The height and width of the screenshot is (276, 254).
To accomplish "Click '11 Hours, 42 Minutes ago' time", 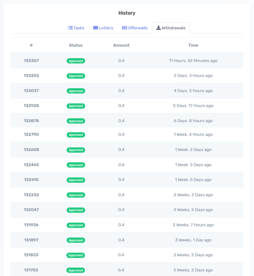I will click(x=193, y=61).
